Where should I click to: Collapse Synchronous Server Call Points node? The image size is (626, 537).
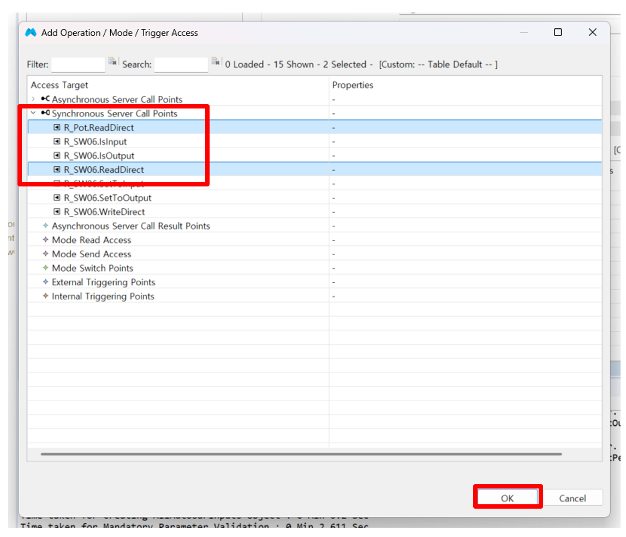(x=33, y=113)
